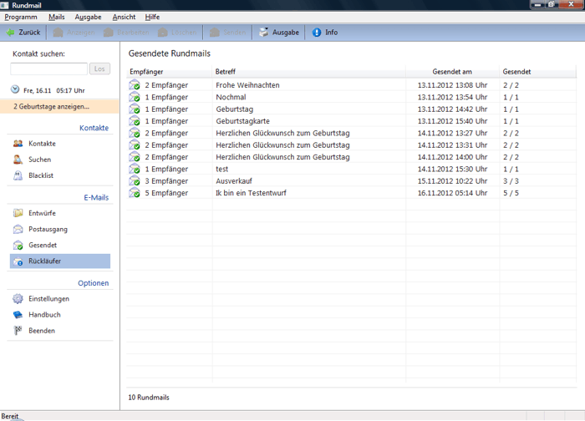
Task: Click date 14.11.2012 13:27 Uhr cell
Action: [x=452, y=133]
